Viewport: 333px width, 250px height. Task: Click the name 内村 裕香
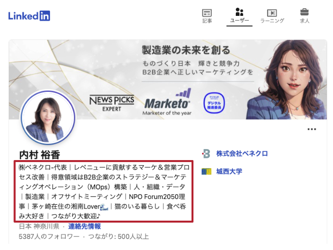(39, 155)
